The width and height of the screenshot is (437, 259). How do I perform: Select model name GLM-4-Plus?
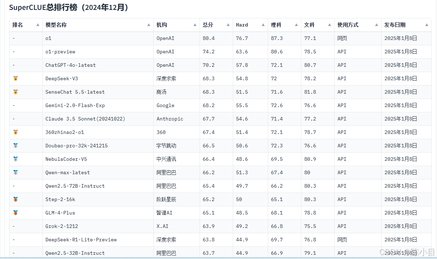tap(60, 213)
